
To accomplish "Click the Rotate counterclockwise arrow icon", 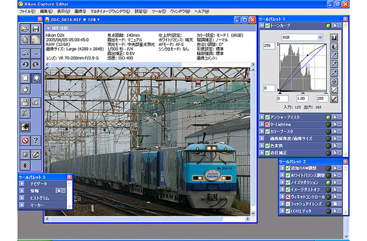I will (x=25, y=64).
